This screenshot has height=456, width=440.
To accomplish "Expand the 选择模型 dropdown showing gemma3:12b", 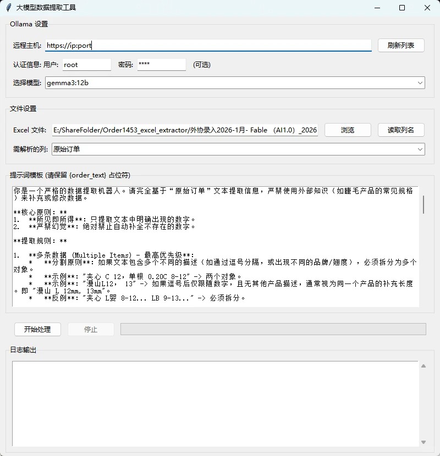I will pos(234,83).
